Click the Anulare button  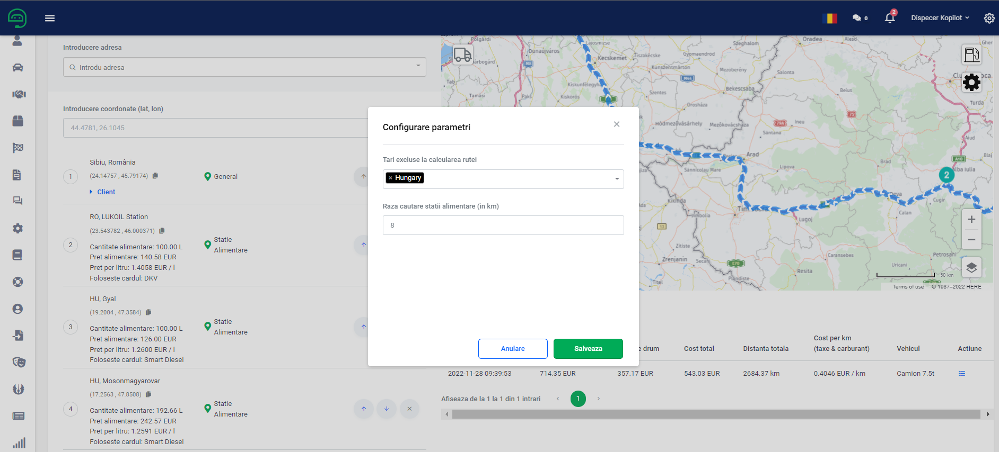click(513, 349)
